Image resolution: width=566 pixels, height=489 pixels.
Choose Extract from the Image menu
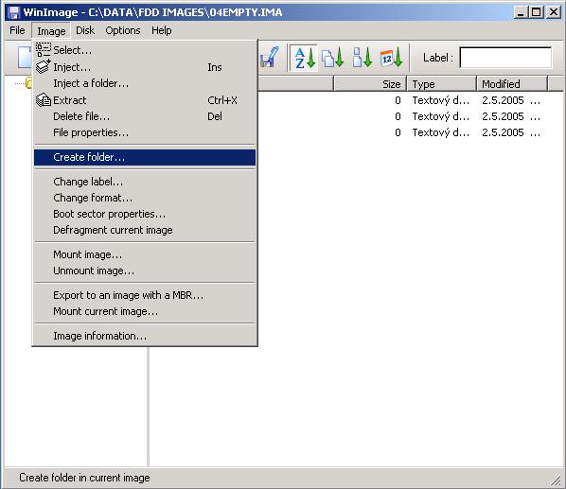point(145,100)
